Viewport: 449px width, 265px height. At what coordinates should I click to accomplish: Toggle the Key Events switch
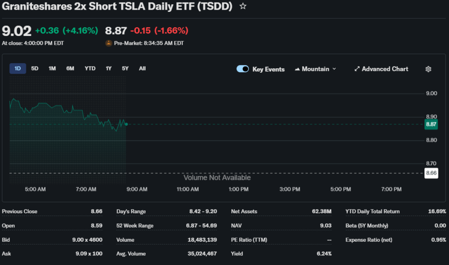click(x=243, y=69)
